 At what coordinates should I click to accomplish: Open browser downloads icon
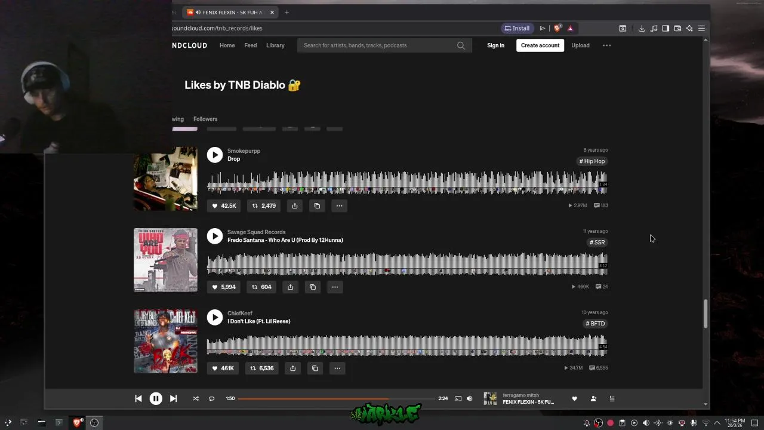pyautogui.click(x=642, y=28)
